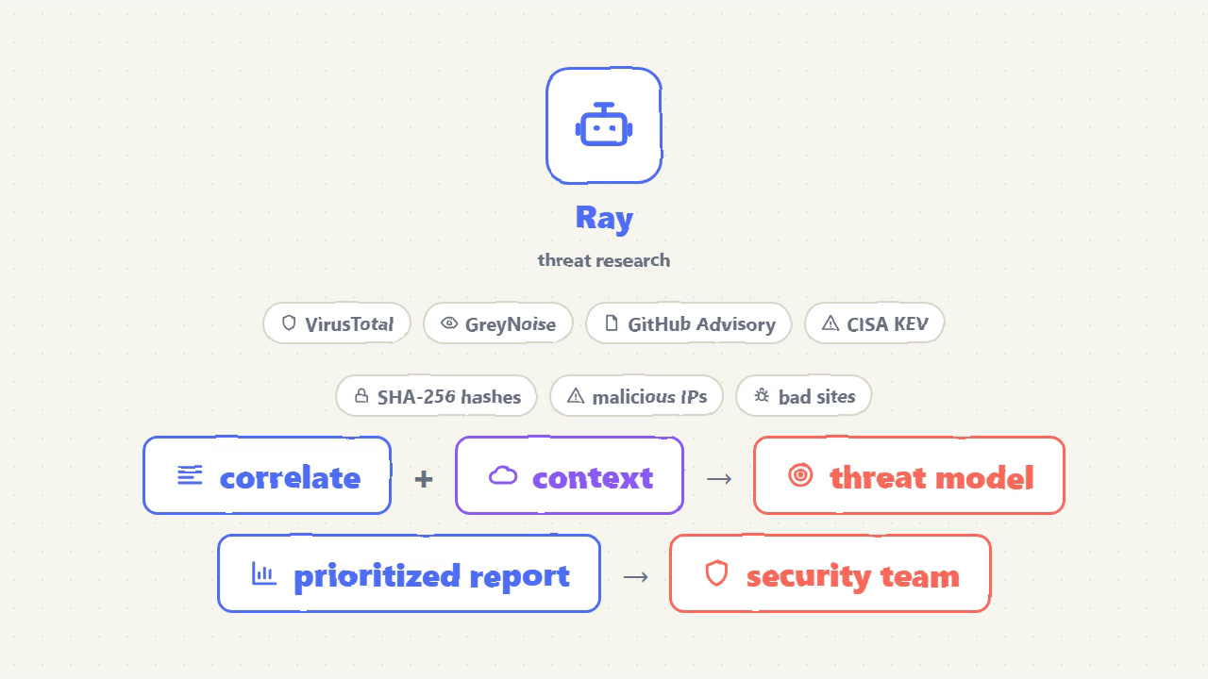This screenshot has width=1208, height=679.
Task: Click the lines icon in correlate box
Action: tap(190, 474)
